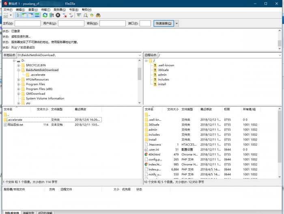Toggle the message log display
Screen dimensions: 284x214
coord(18,15)
